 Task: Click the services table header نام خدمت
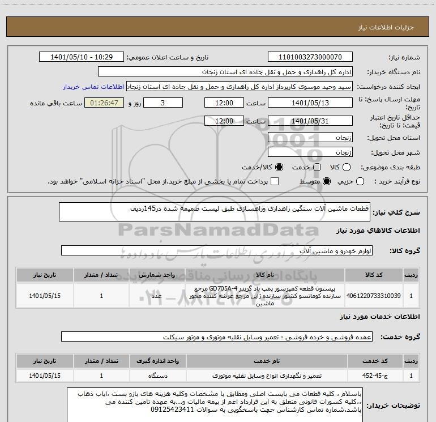point(267,361)
